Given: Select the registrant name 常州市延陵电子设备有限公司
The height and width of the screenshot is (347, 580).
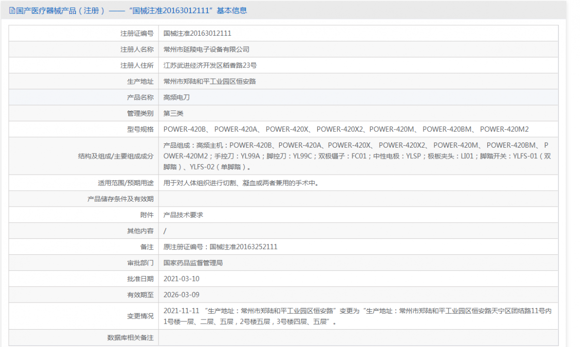Looking at the screenshot, I should pyautogui.click(x=206, y=49).
